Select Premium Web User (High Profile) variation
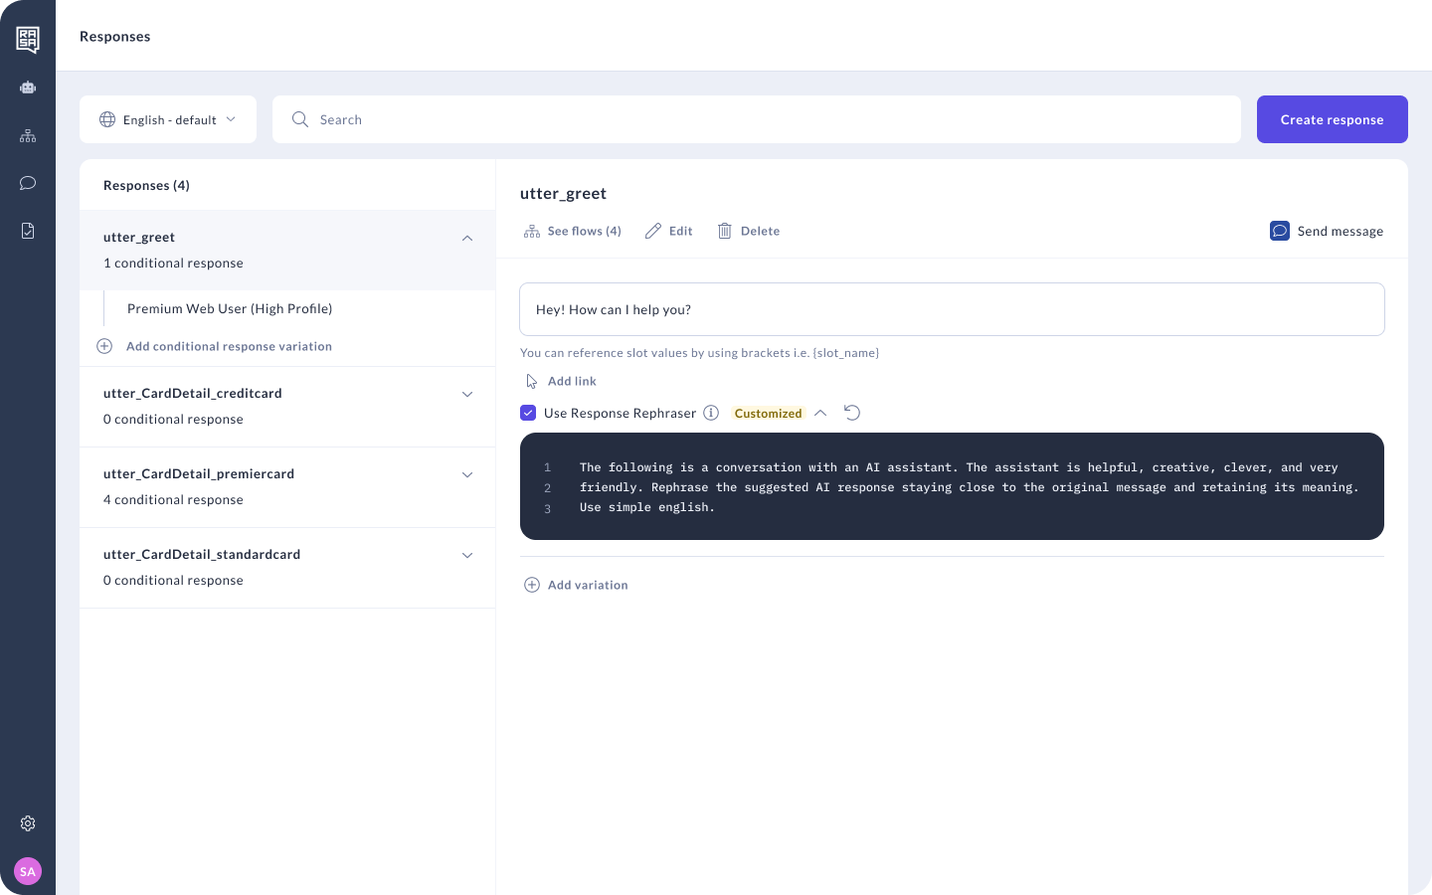This screenshot has width=1432, height=895. pos(230,308)
